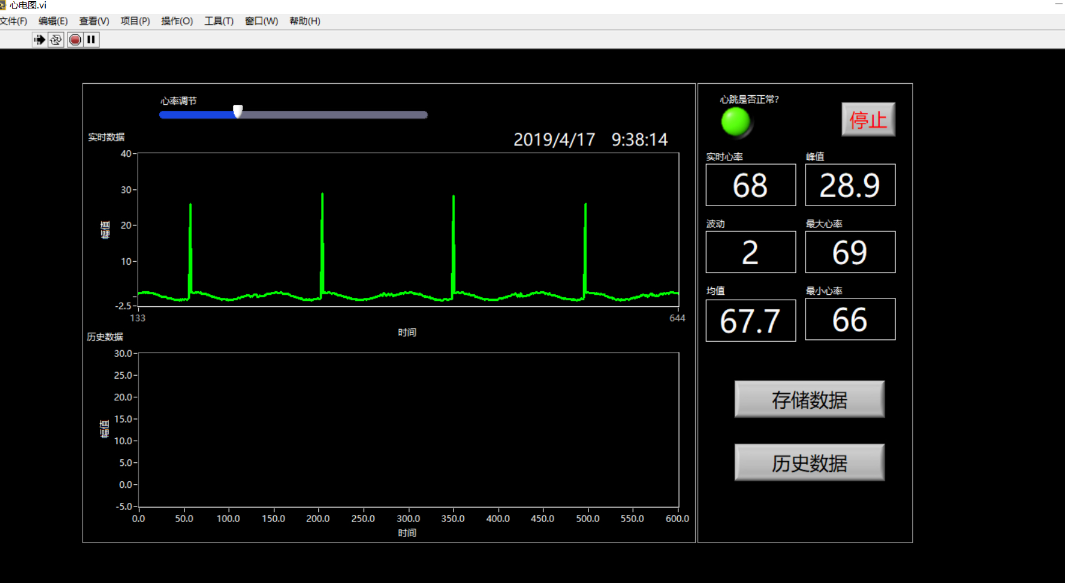1065x583 pixels.
Task: Click the Pause toolbar icon
Action: pos(91,40)
